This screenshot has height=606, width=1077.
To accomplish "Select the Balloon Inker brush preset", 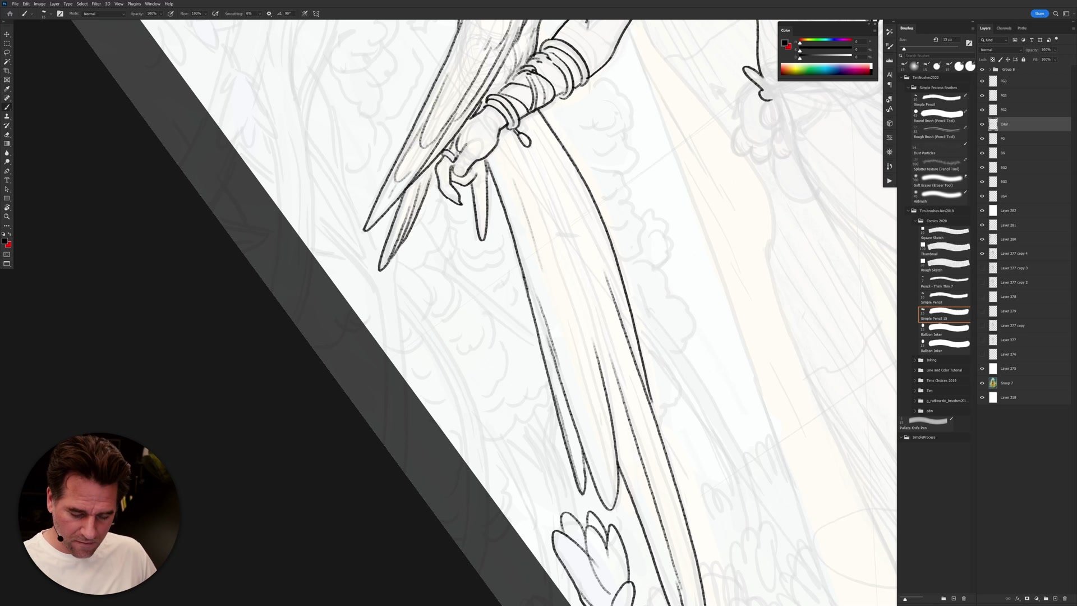I will (x=945, y=329).
